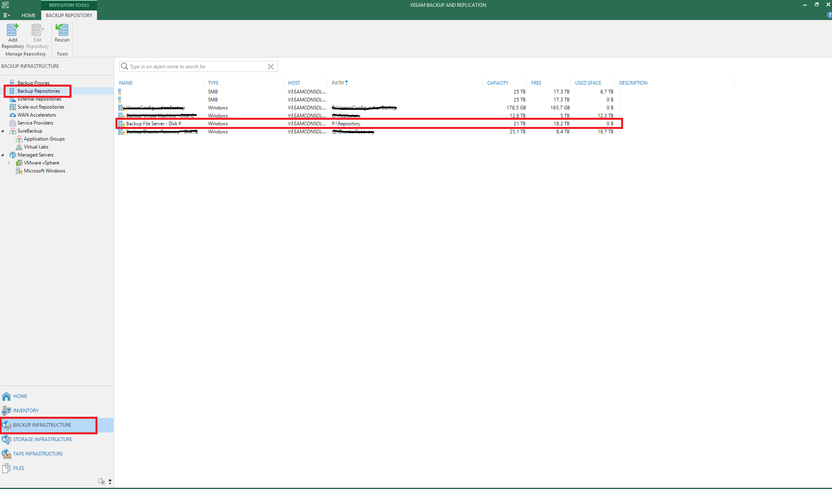Click the 165,7 GB free space cell
Viewport: 832px width, 489px height.
560,108
